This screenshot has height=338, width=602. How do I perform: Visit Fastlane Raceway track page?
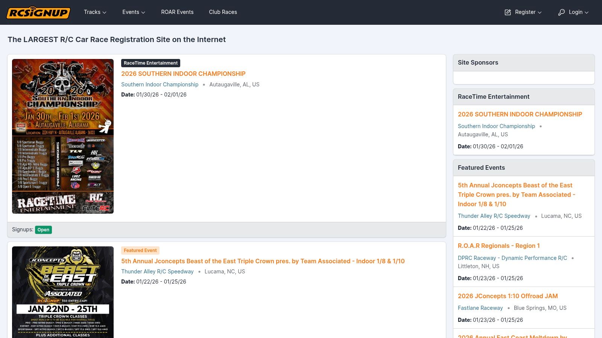click(x=480, y=308)
